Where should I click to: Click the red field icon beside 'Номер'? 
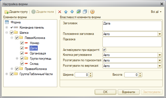point(26,43)
